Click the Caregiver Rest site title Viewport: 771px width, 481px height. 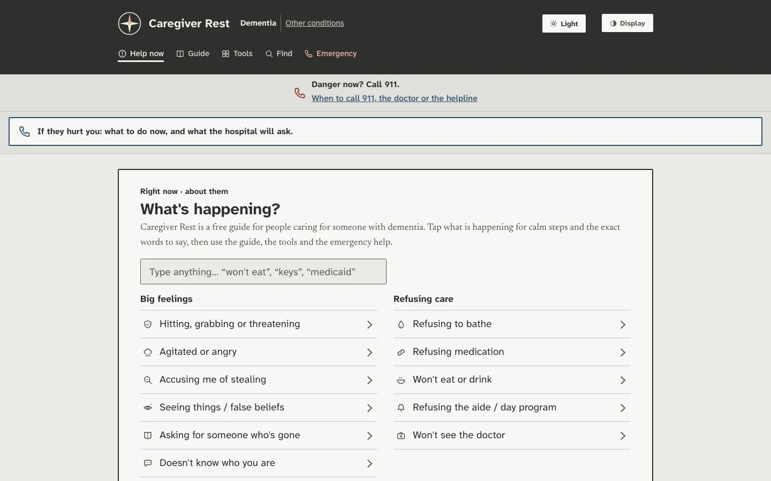(x=189, y=24)
